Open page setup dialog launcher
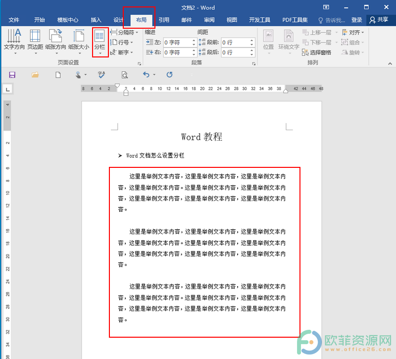396x359 pixels. coord(140,64)
